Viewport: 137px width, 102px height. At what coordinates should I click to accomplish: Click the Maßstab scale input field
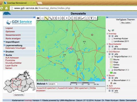(53, 84)
